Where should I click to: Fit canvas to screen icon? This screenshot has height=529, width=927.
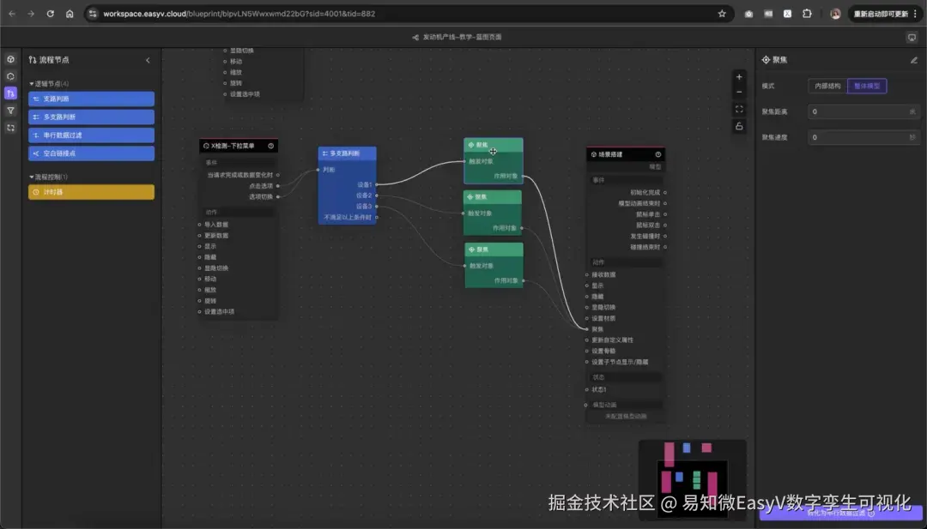(x=739, y=109)
